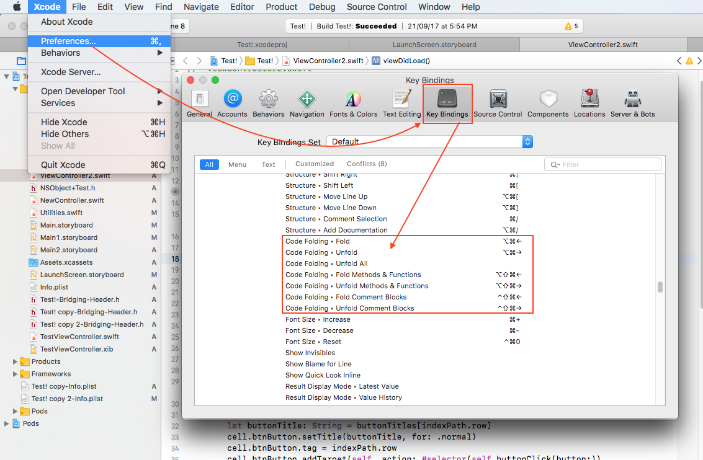Open the Open Developer Tool submenu
This screenshot has height=460, width=703.
click(99, 91)
